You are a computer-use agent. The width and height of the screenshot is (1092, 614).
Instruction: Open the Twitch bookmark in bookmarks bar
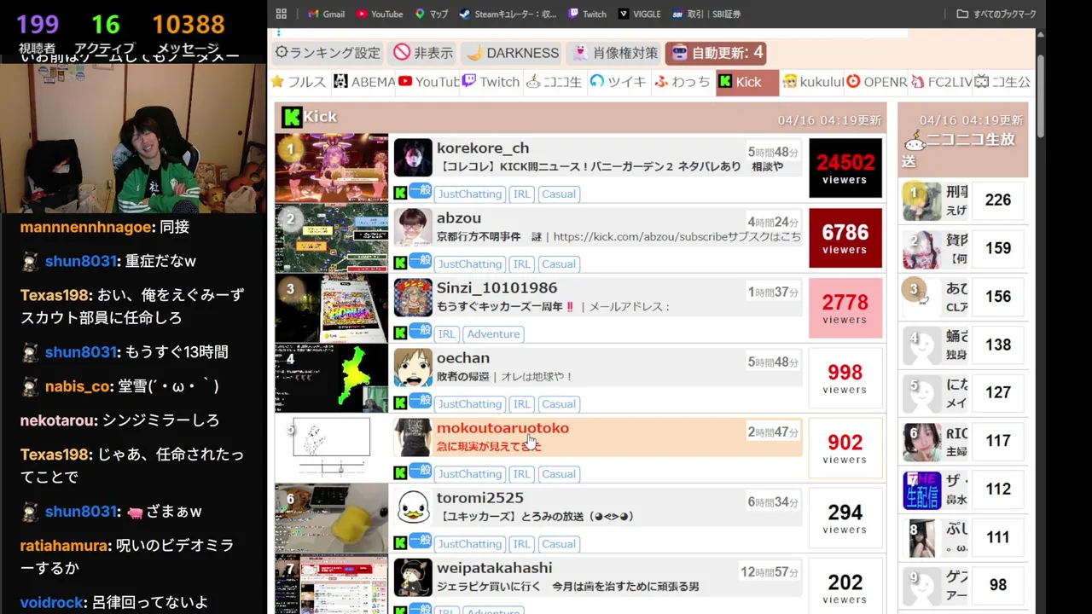[587, 14]
